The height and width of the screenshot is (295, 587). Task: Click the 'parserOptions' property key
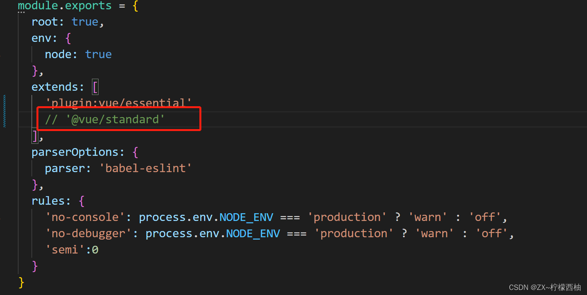point(75,152)
